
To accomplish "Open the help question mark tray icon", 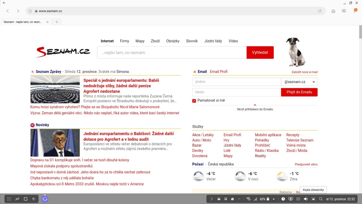I will click(x=283, y=199).
